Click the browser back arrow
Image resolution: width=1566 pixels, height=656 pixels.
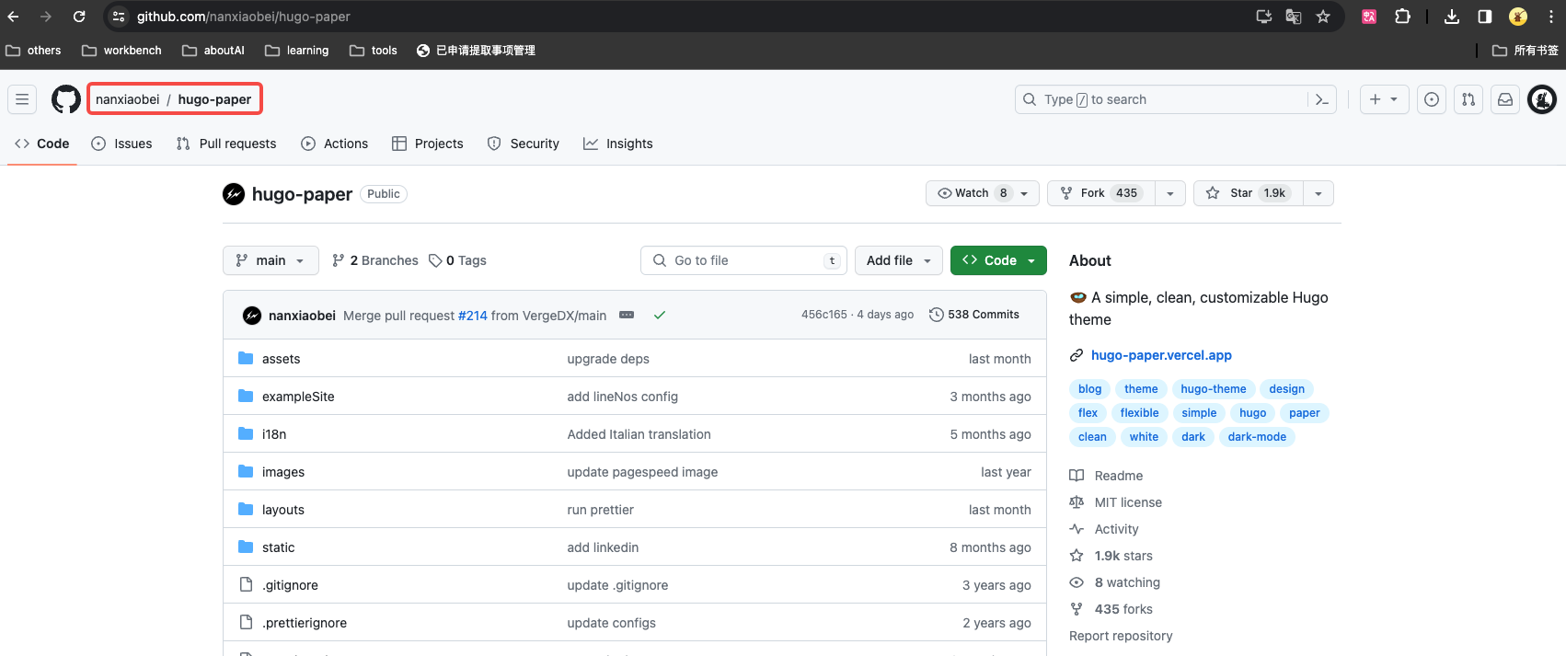(13, 17)
